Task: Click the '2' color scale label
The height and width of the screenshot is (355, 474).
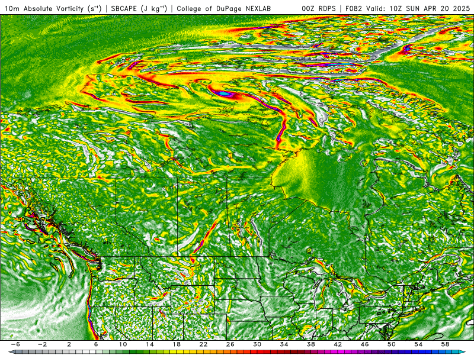Action: click(x=69, y=344)
